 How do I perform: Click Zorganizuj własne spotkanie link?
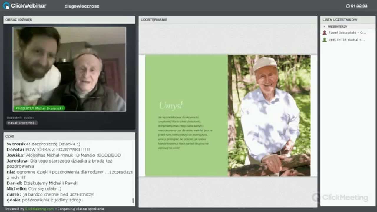coord(80,209)
